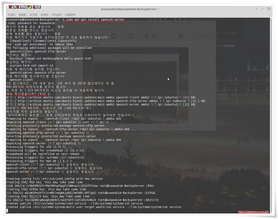Click the '계속 하시겠습니까? [Y/n] y' prompt

point(28,94)
